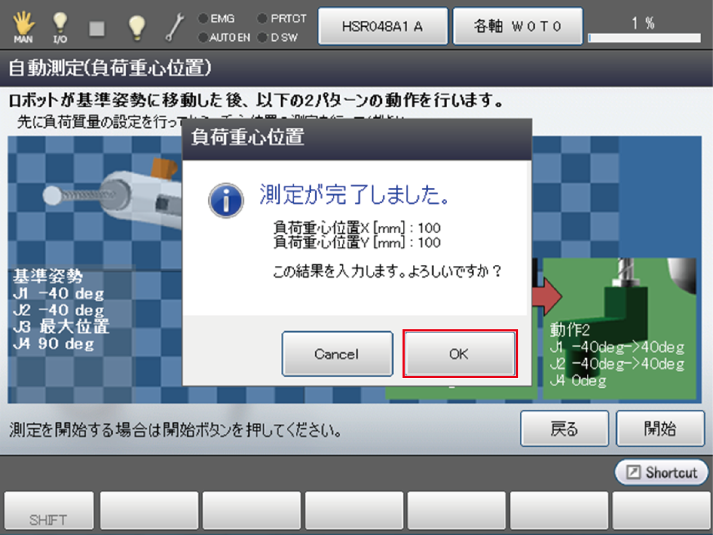Click the red arrow beside 動作2
This screenshot has height=535, width=713.
(548, 295)
